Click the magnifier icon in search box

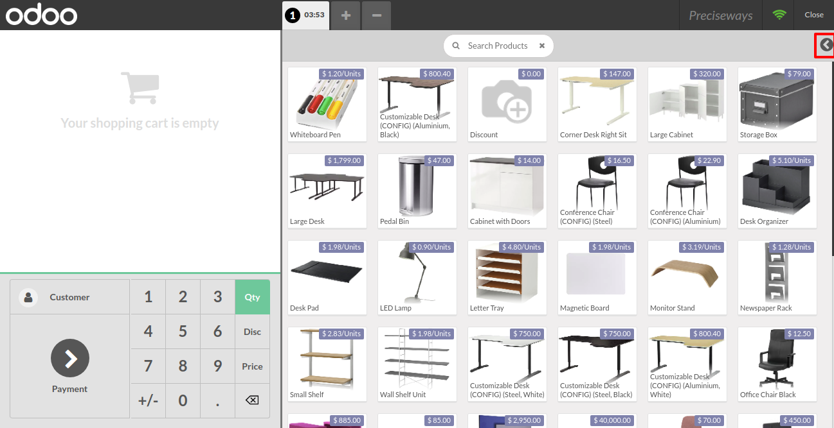(x=456, y=46)
